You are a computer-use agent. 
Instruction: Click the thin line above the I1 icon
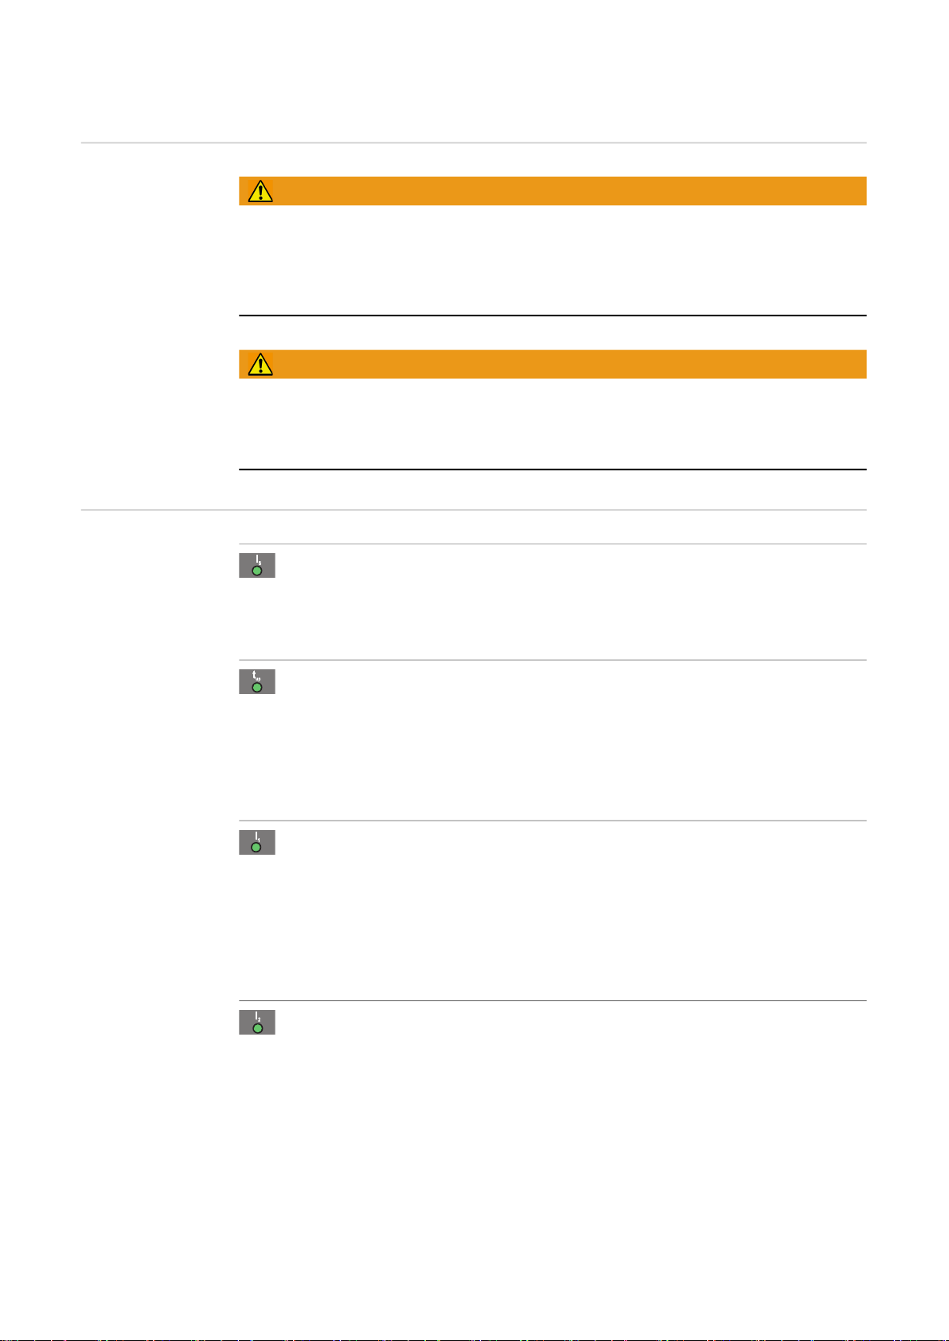pyautogui.click(x=553, y=821)
